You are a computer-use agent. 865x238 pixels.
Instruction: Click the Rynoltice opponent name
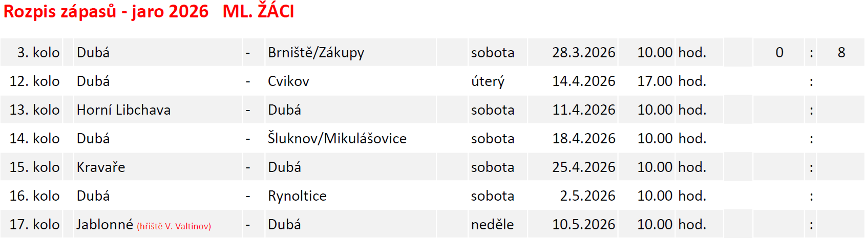coord(297,196)
